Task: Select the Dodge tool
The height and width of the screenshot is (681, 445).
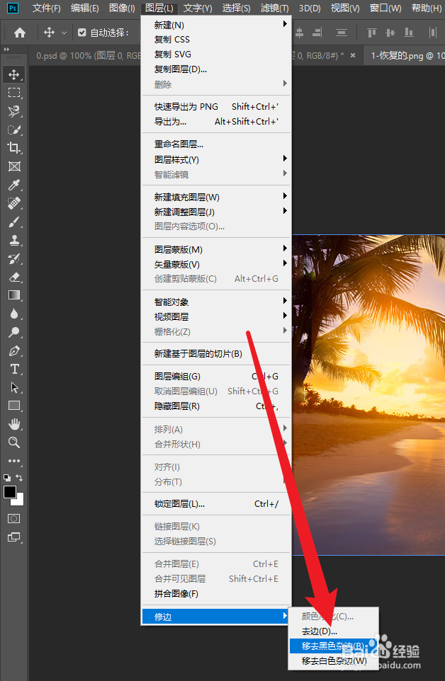Action: [x=14, y=332]
